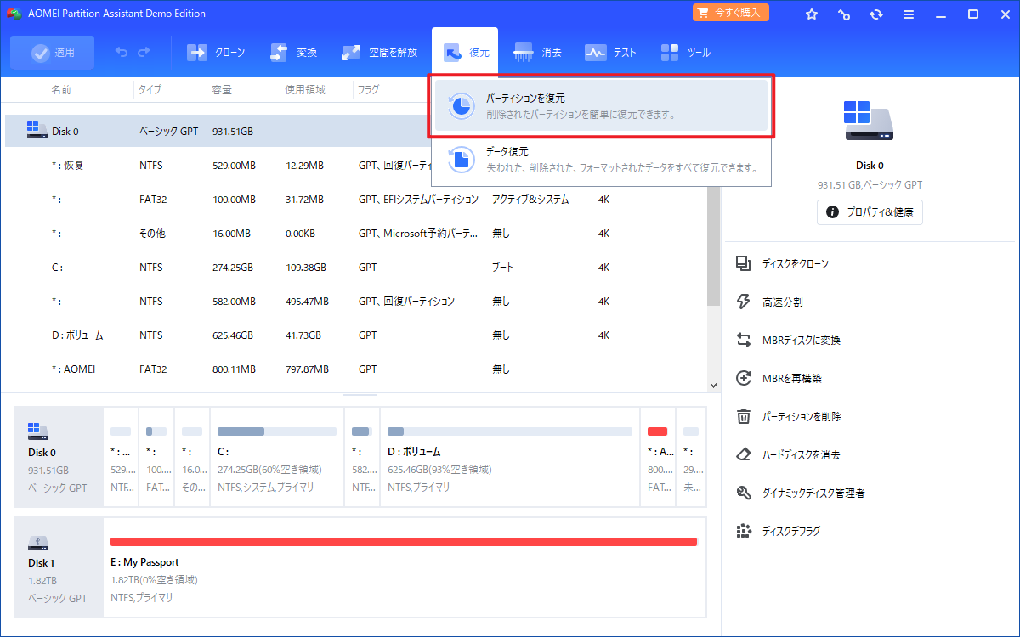Viewport: 1020px width, 637px height.
Task: Click the Disk 0 drive icon in side panel
Action: pos(868,121)
